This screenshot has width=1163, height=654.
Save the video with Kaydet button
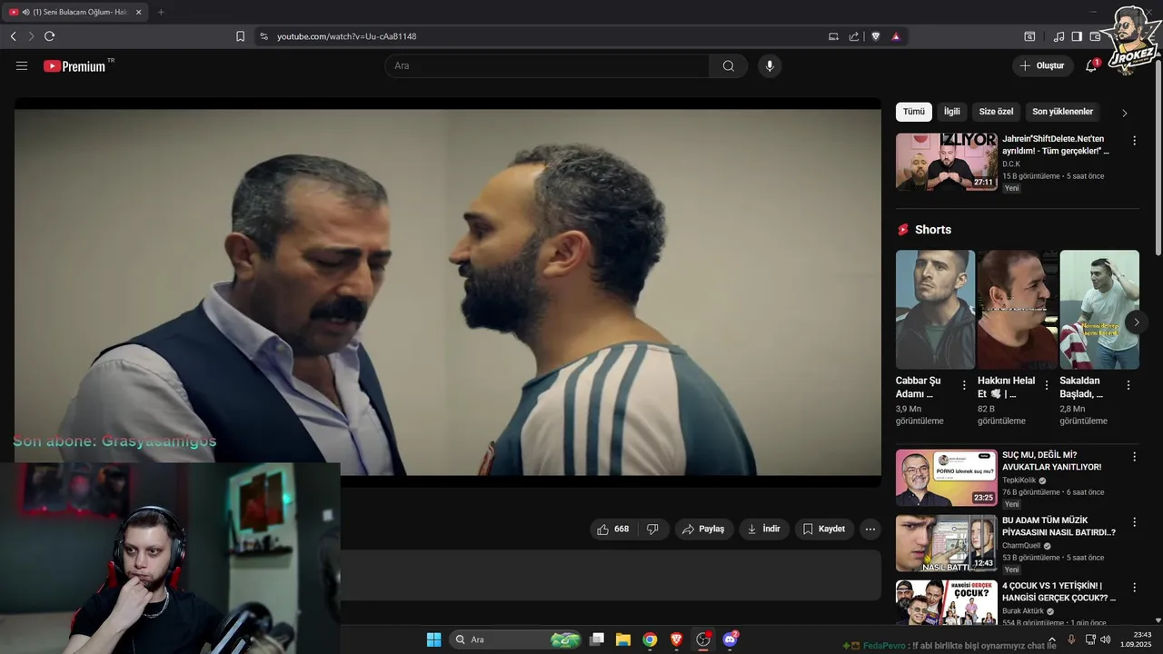coord(824,529)
